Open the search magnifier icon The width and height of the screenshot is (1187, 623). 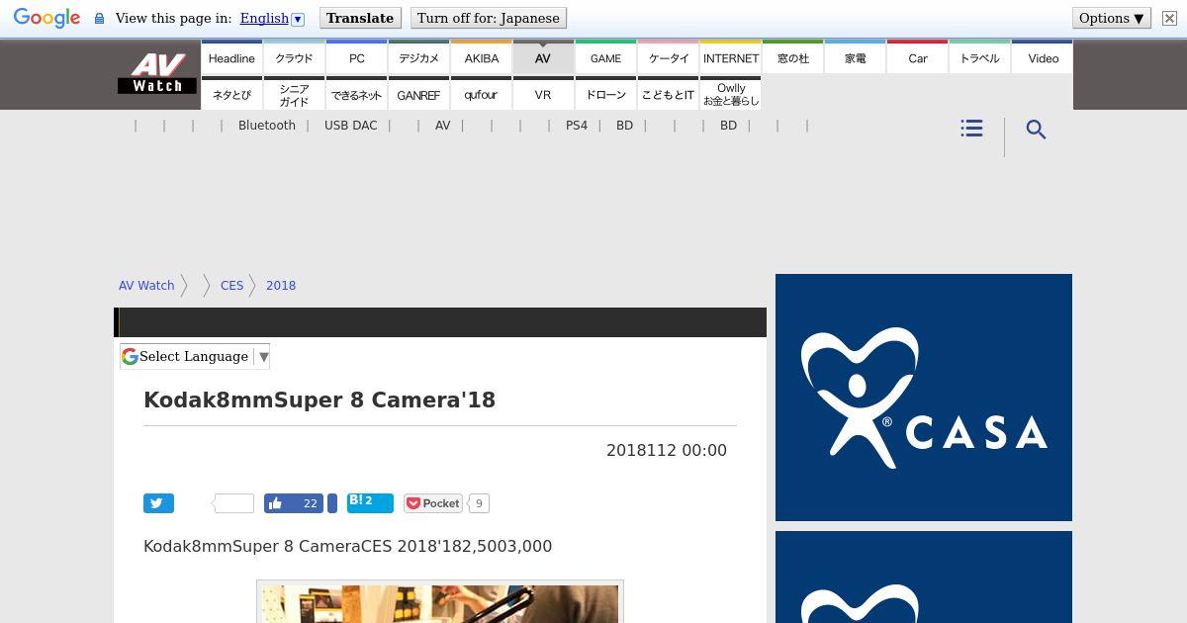click(1036, 130)
